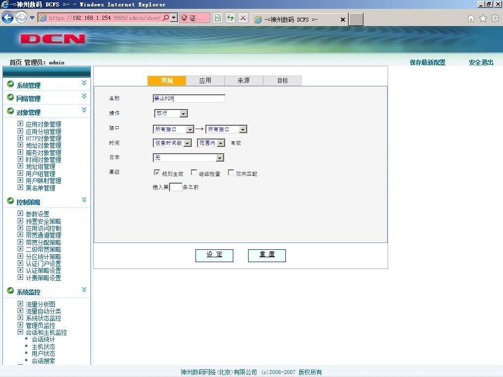This screenshot has height=377, width=503.
Task: Click the green icon beside 系统监控
Action: [11, 291]
